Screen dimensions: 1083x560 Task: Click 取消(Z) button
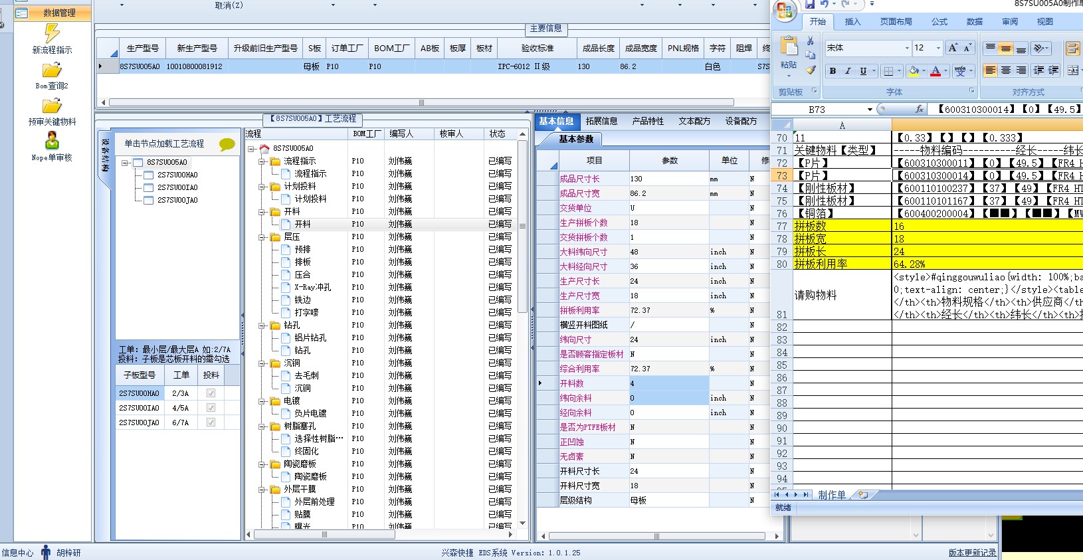click(x=229, y=5)
